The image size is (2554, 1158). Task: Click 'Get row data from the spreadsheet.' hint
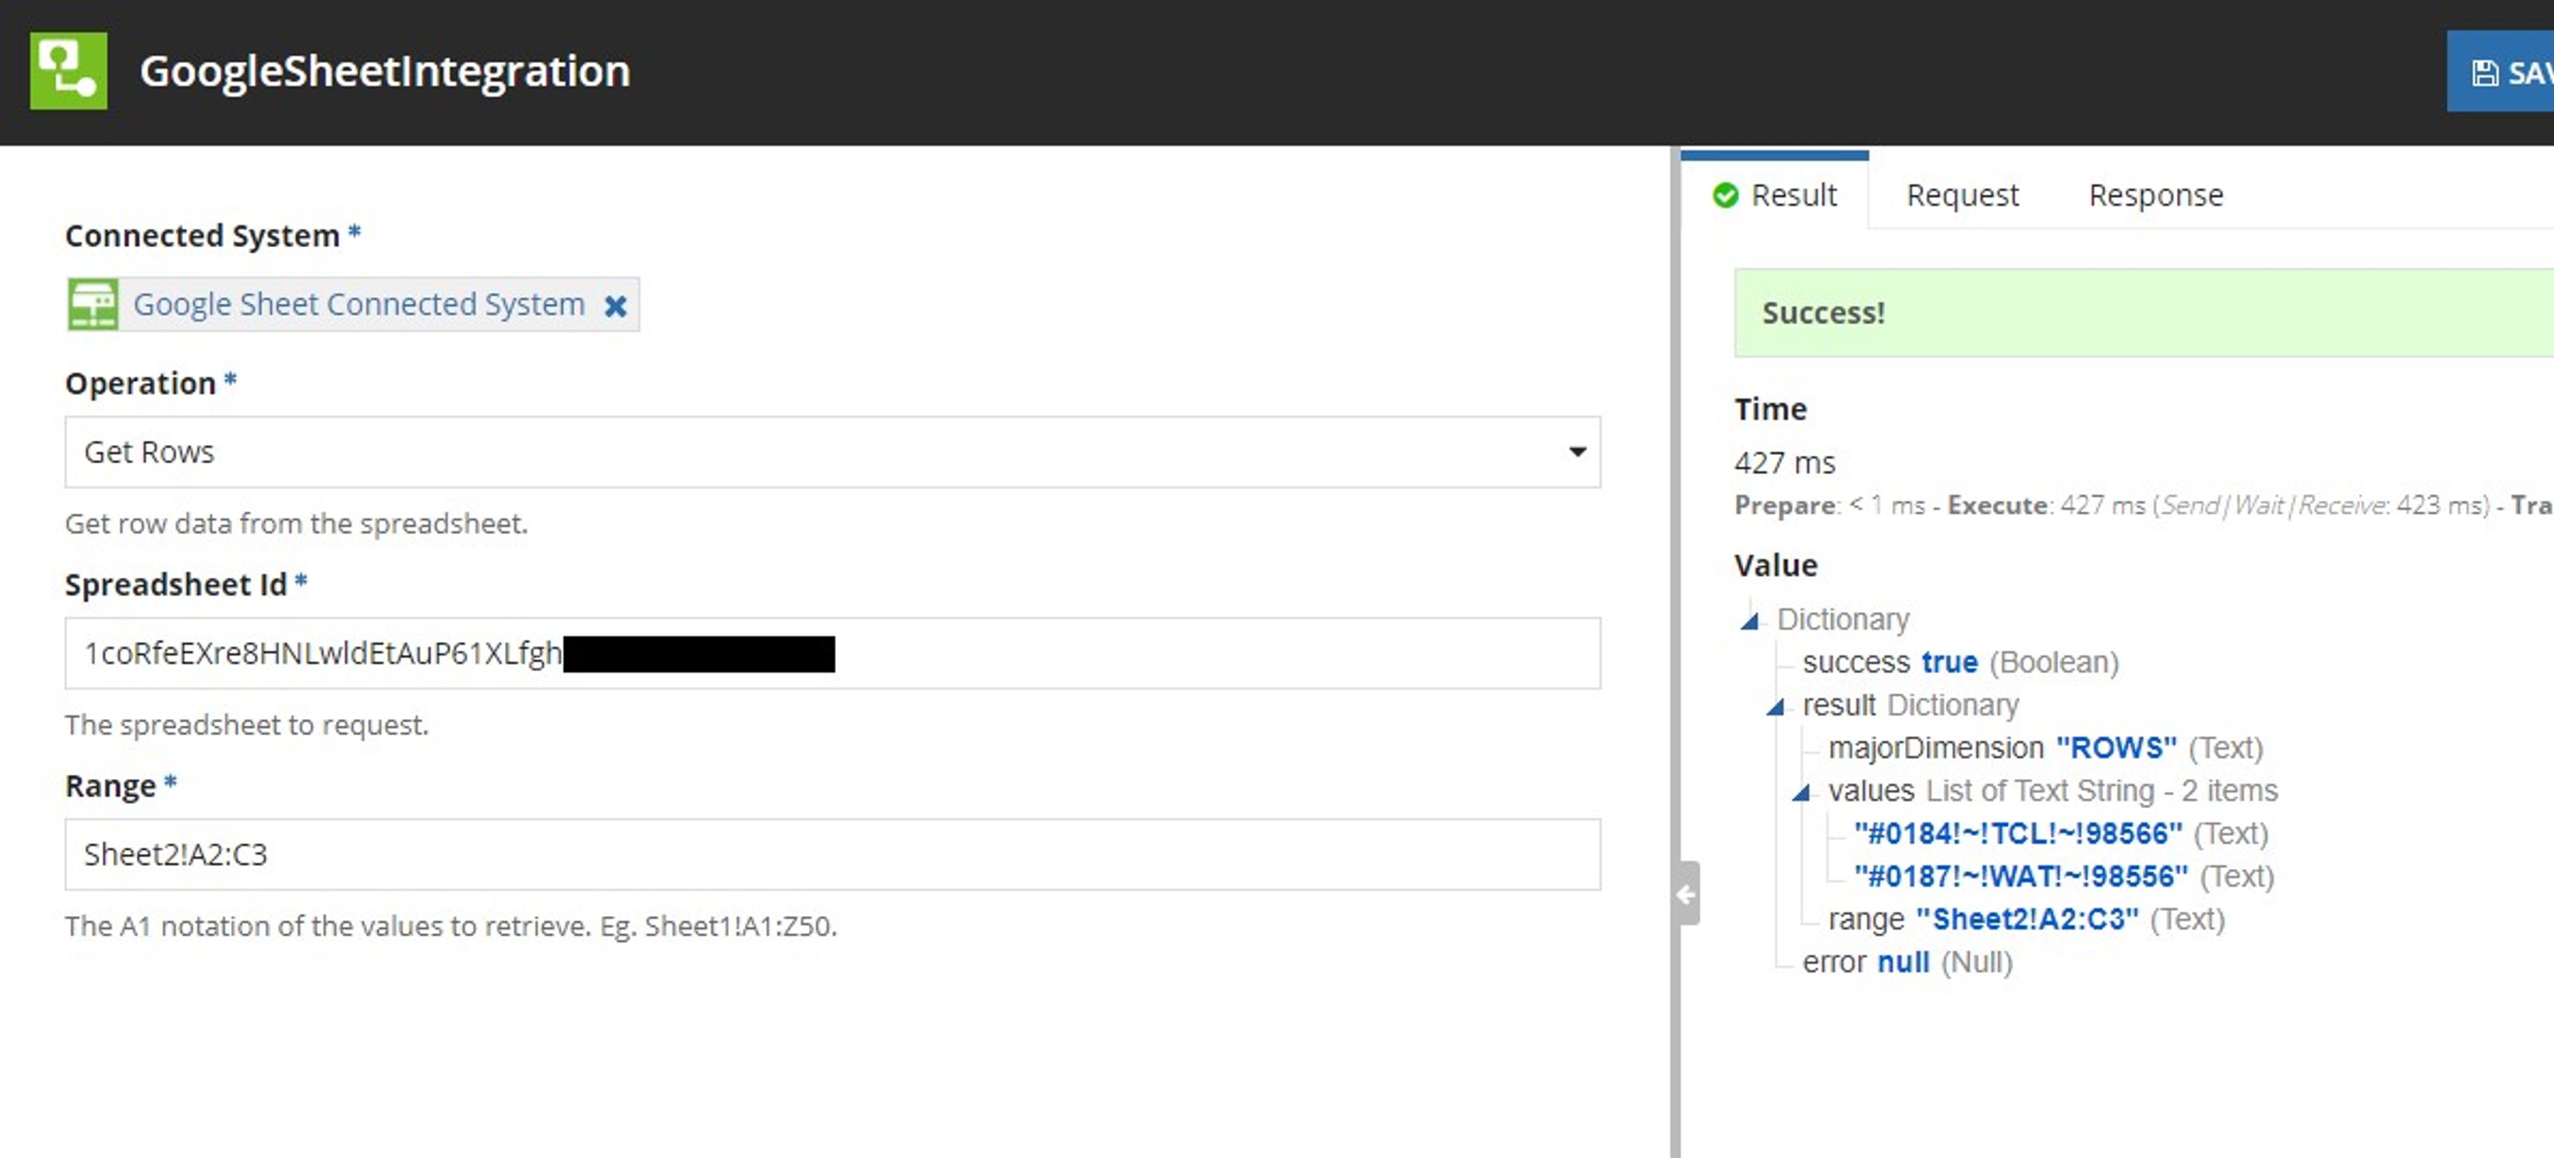pyautogui.click(x=297, y=523)
